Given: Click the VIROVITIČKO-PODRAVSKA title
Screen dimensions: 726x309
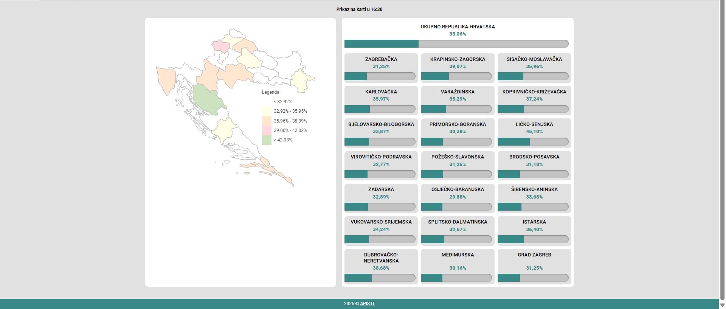Looking at the screenshot, I should pyautogui.click(x=381, y=157).
